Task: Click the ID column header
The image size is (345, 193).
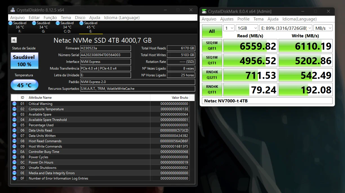Action: 22,98
